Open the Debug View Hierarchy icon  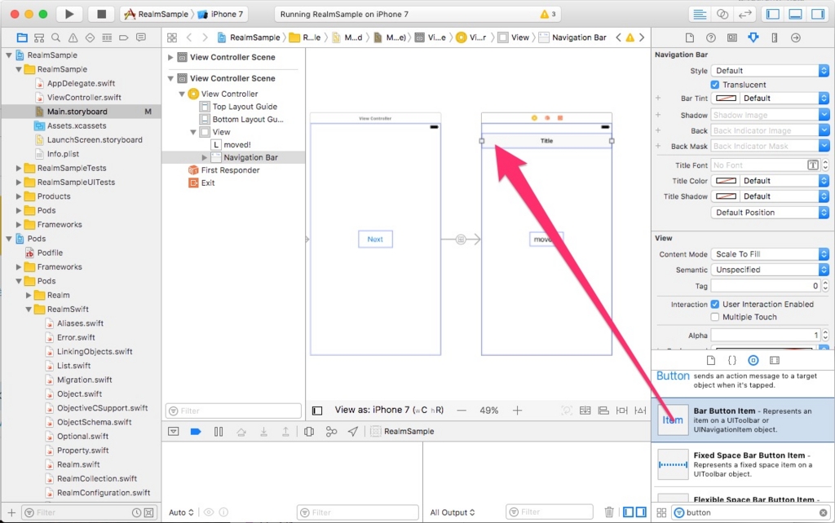[x=309, y=432]
